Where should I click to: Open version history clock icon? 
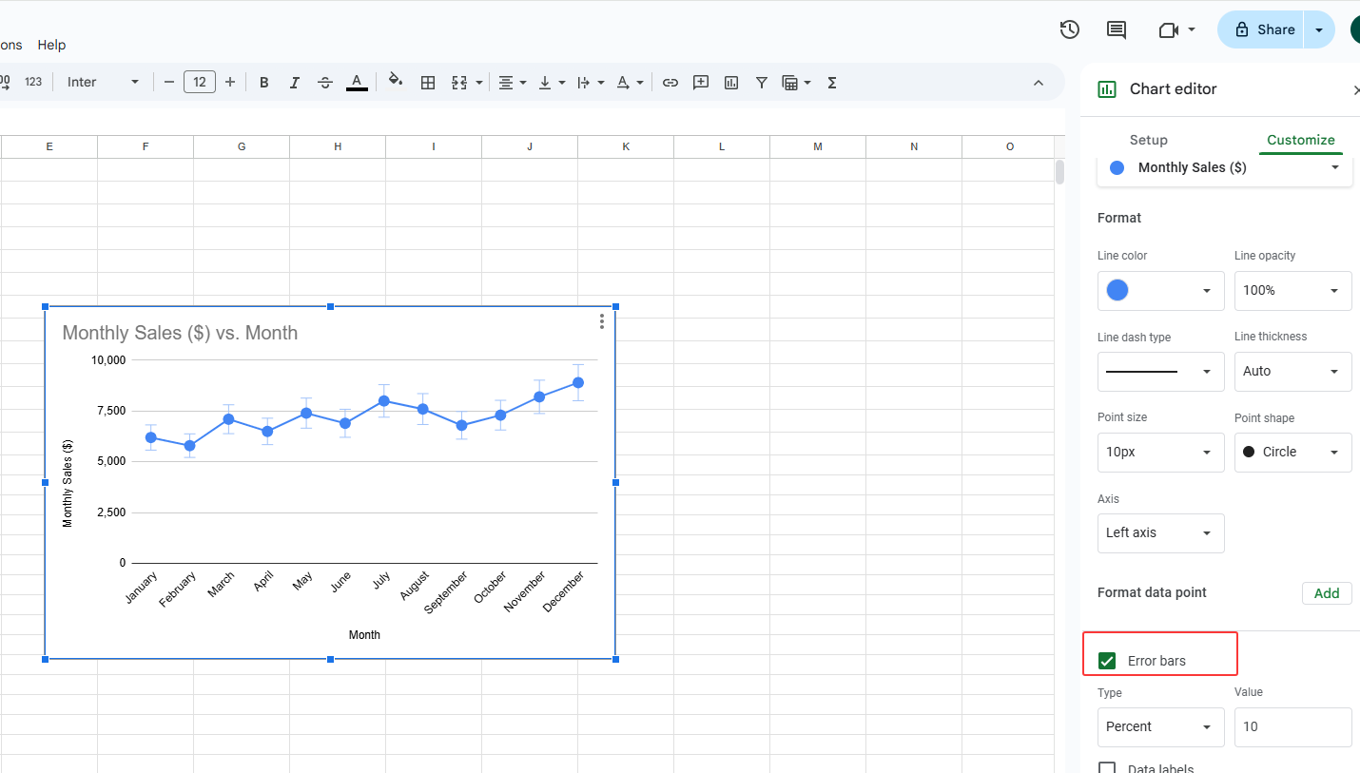tap(1069, 29)
